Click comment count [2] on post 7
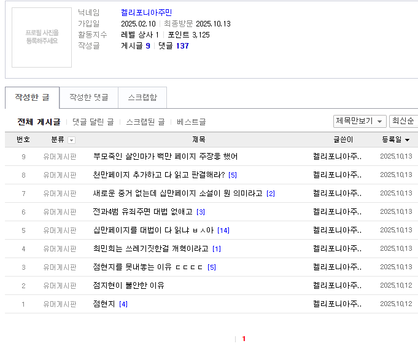Image resolution: width=418 pixels, height=346 pixels. pyautogui.click(x=271, y=194)
